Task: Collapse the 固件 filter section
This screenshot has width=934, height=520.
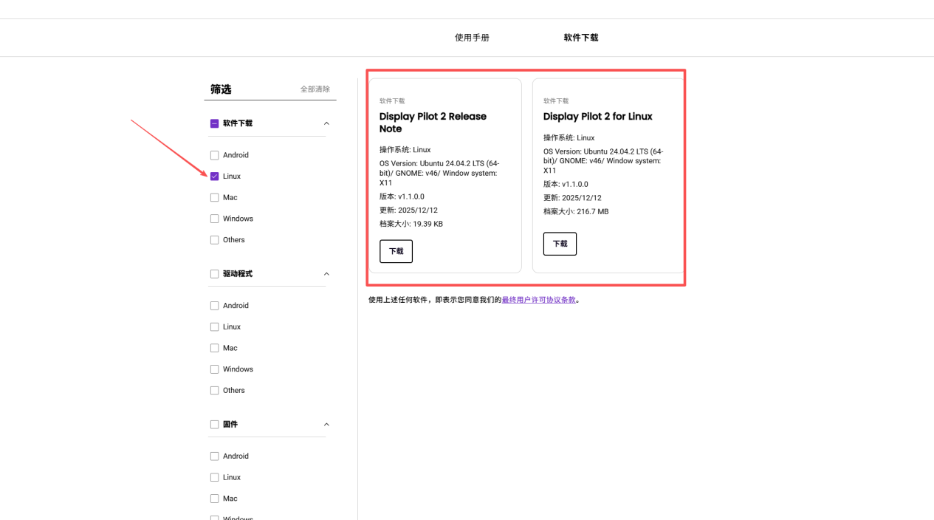Action: [326, 425]
